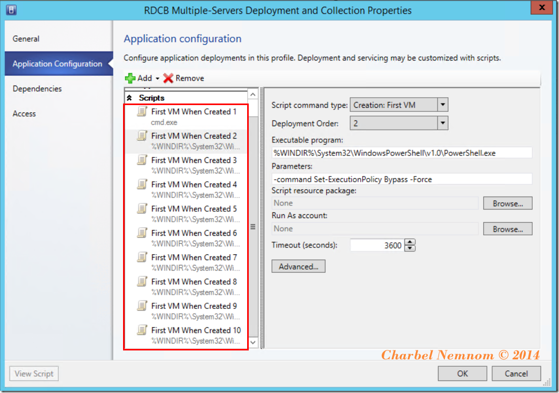Click the script icon of First VM When Created 2
This screenshot has width=559, height=393.
142,136
